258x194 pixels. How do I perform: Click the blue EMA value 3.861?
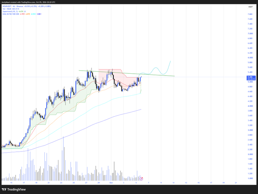point(39,14)
